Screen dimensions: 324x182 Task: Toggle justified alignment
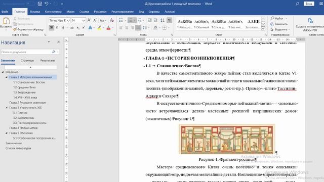pos(138,28)
